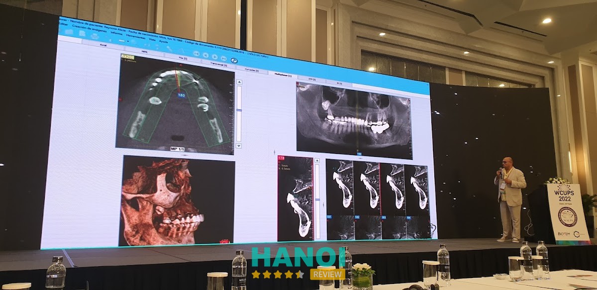Select the first cross-section slice in the row

coord(340,187)
